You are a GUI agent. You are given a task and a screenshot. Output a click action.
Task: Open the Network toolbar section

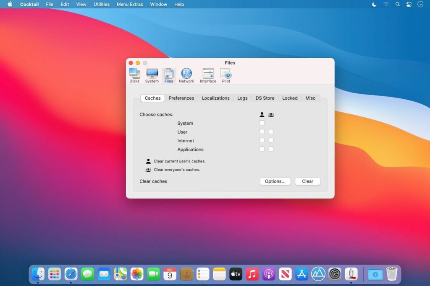click(186, 75)
